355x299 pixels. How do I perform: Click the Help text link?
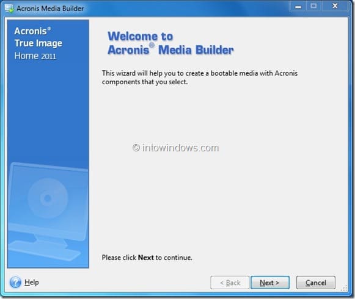[x=32, y=283]
